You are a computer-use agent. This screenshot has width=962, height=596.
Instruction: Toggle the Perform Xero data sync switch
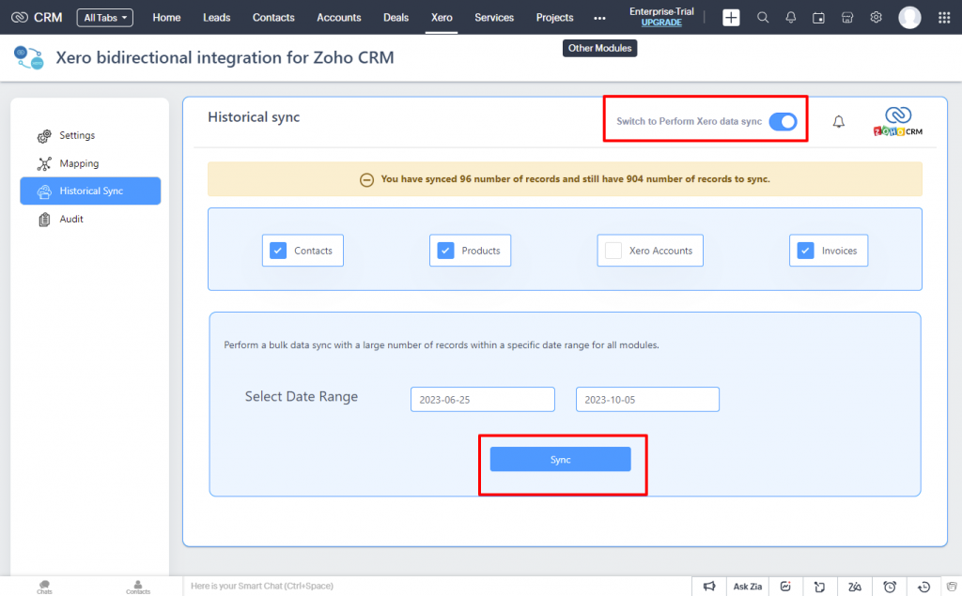(783, 121)
